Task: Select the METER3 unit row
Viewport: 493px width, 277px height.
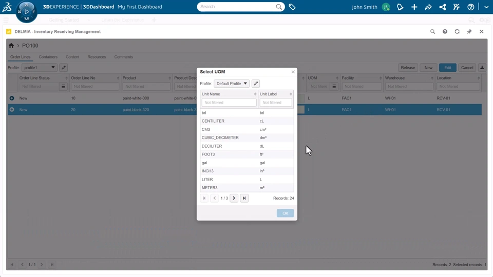Action: coord(247,188)
